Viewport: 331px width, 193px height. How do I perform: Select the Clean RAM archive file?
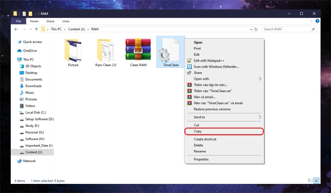138,50
